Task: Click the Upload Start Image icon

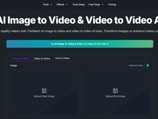Action: (44, 91)
